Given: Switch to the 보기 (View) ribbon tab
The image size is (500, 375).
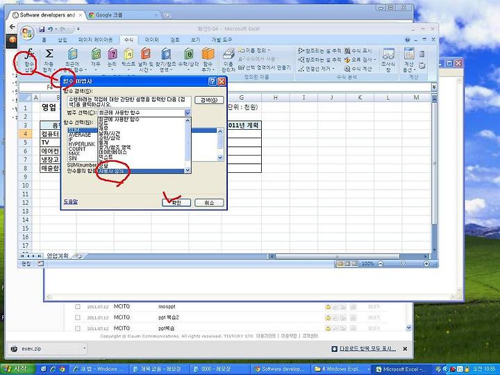Looking at the screenshot, I should click(195, 40).
